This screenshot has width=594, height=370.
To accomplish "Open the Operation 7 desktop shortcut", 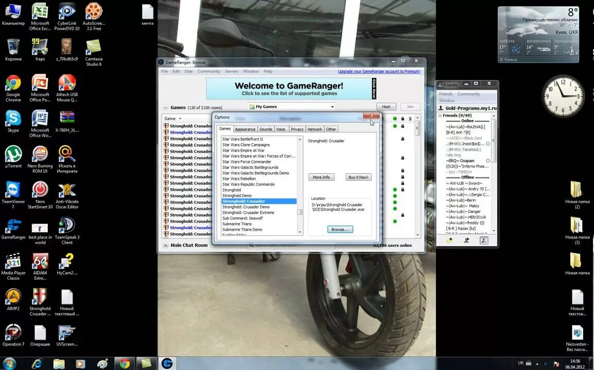I will 13,335.
